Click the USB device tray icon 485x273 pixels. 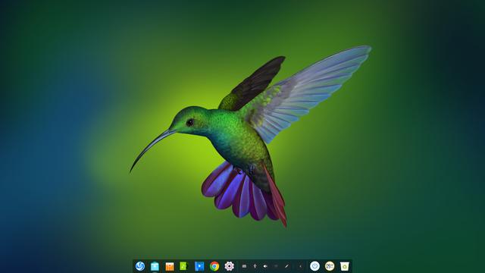tap(255, 266)
